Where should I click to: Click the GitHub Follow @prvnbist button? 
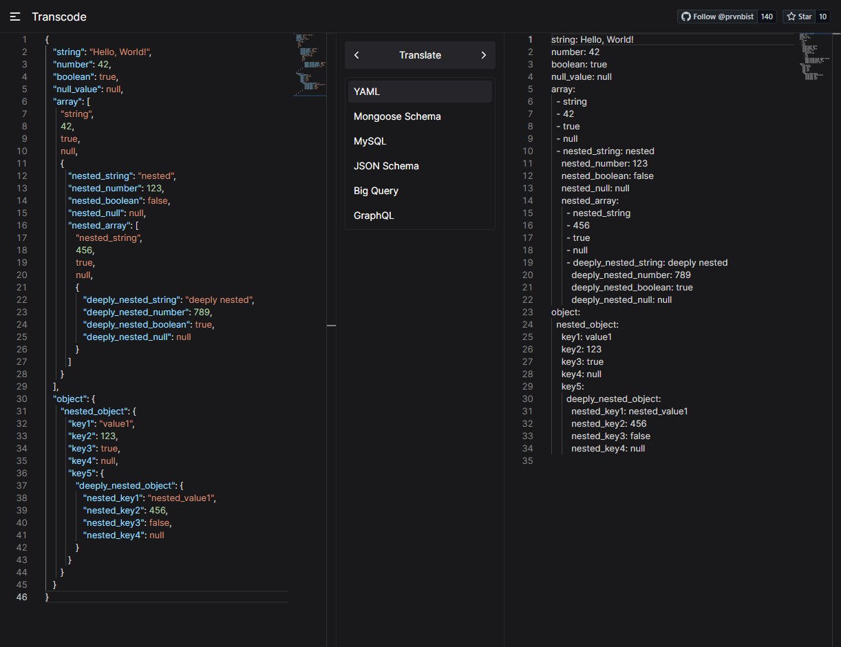click(x=717, y=17)
